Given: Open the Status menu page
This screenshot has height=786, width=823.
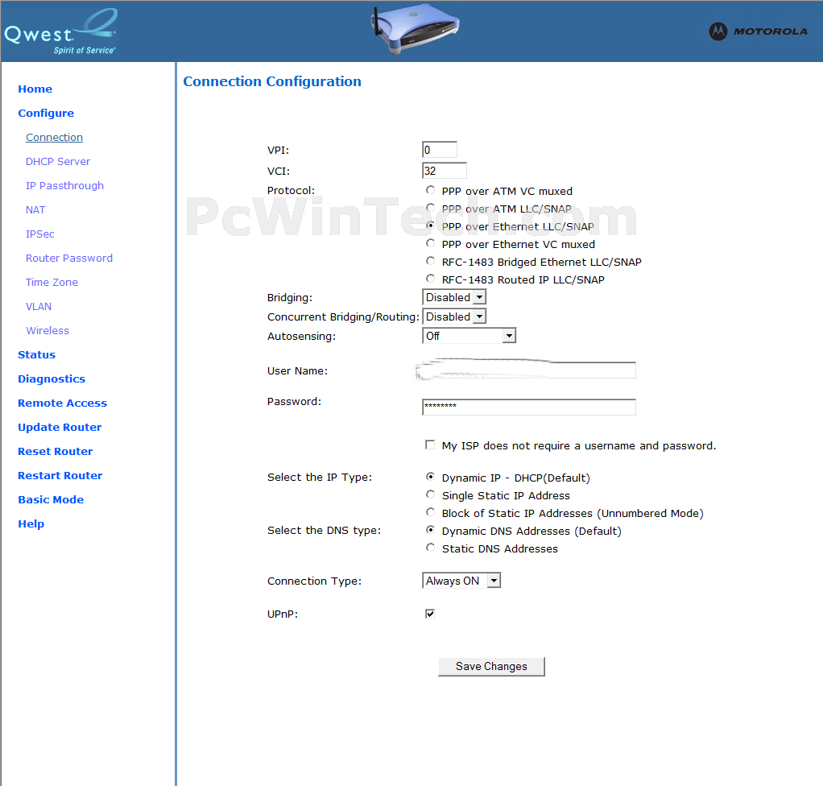Looking at the screenshot, I should [37, 354].
